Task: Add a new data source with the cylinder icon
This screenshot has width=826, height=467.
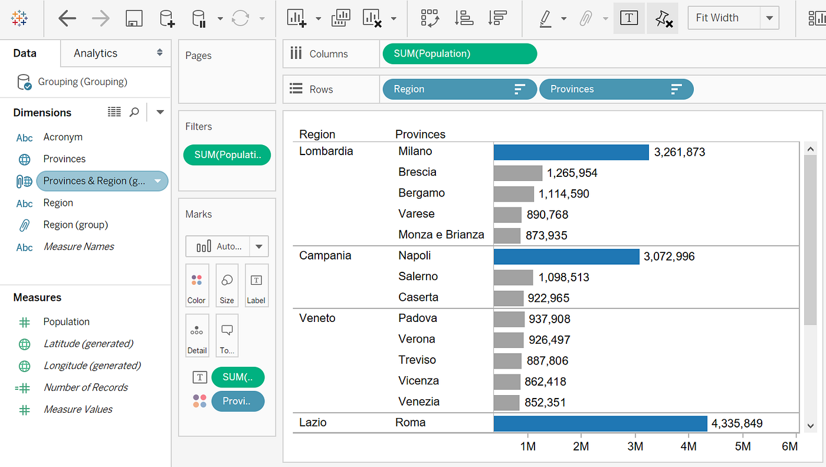Action: 166,18
